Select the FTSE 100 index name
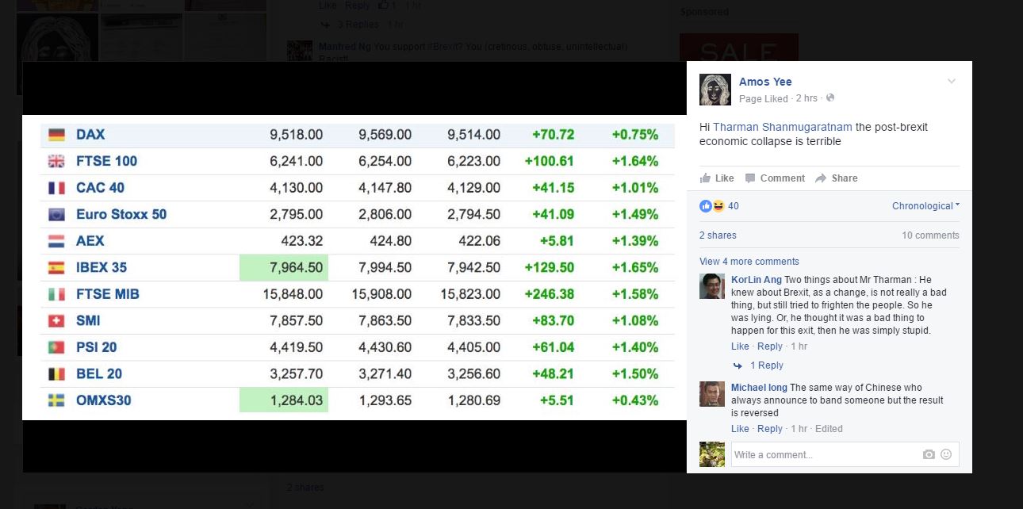The height and width of the screenshot is (509, 1023). tap(106, 161)
